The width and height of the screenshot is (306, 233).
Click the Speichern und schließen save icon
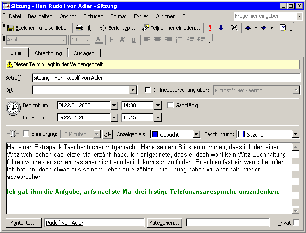click(x=11, y=28)
